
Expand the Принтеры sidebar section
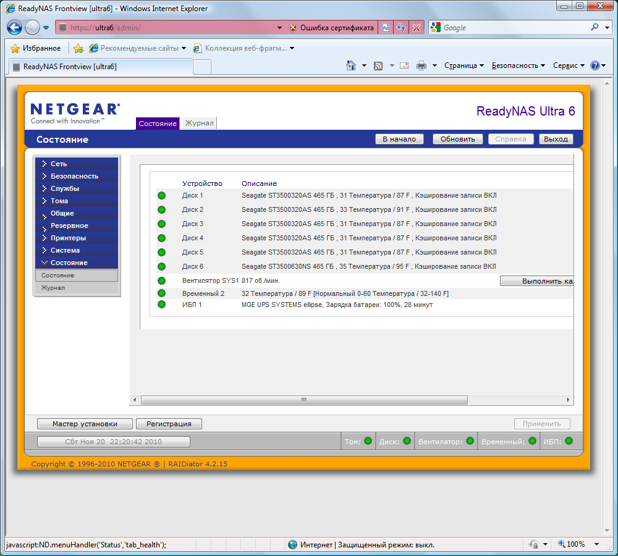[x=77, y=238]
